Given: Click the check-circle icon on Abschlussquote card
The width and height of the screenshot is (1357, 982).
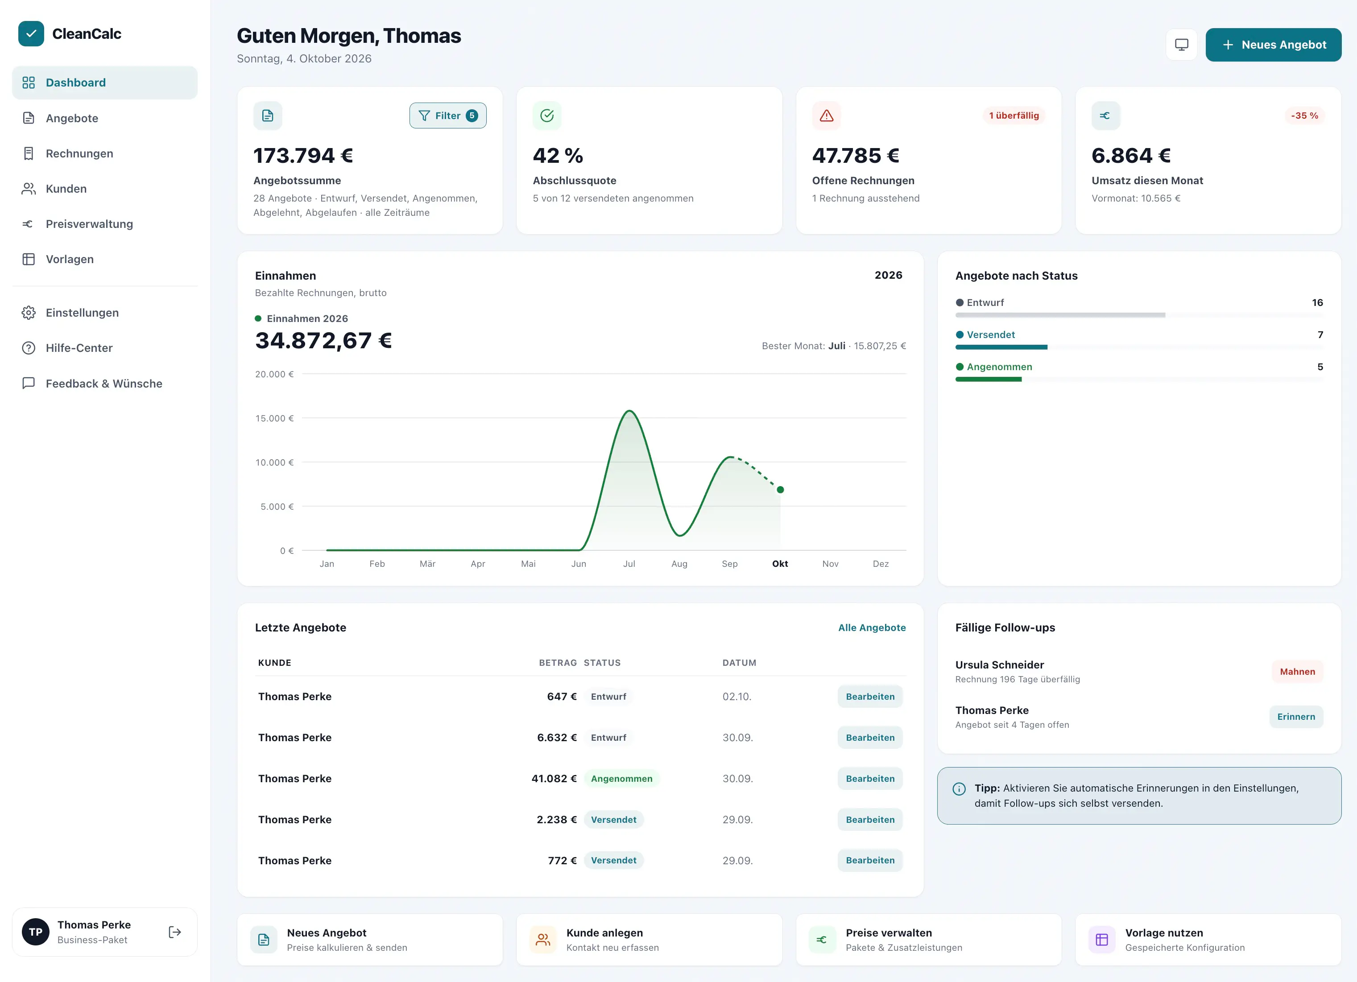Looking at the screenshot, I should (x=547, y=116).
